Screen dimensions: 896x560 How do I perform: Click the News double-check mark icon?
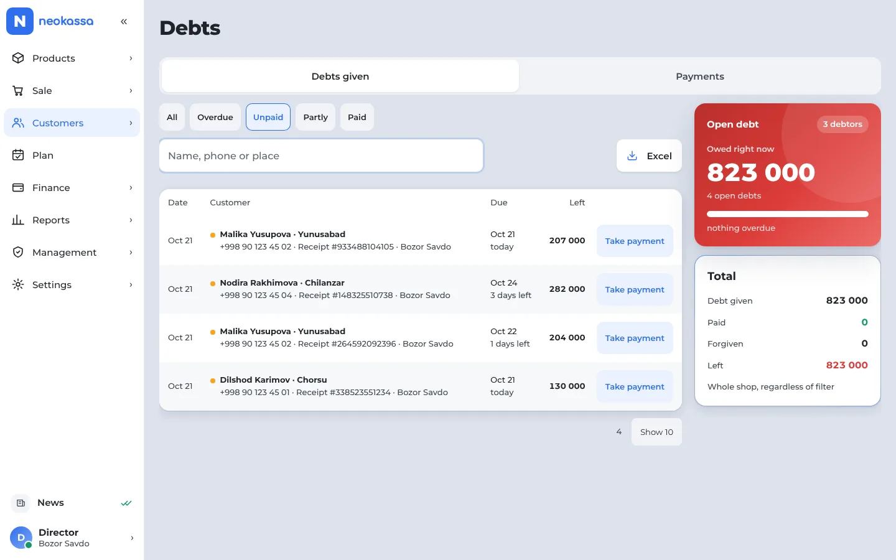pos(126,503)
